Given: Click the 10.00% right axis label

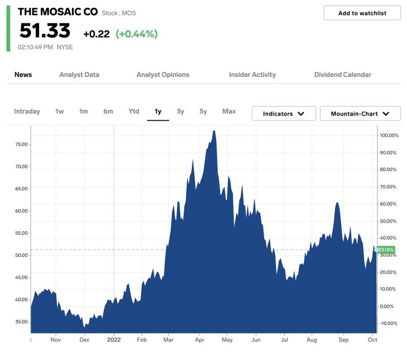Looking at the screenshot, I should click(x=388, y=289).
